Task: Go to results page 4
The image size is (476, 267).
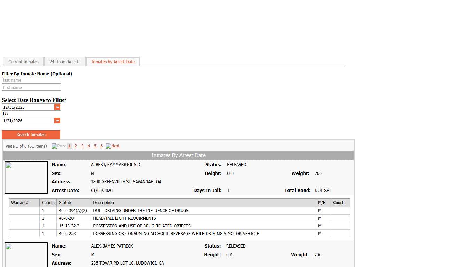Action: tap(89, 146)
